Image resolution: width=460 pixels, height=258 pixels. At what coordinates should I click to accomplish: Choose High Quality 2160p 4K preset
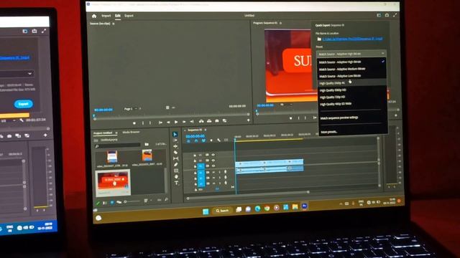(352, 83)
